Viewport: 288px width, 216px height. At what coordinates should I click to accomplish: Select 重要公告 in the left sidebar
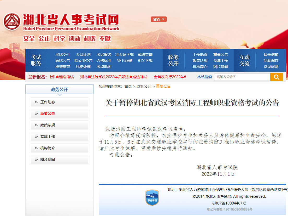tap(60, 113)
